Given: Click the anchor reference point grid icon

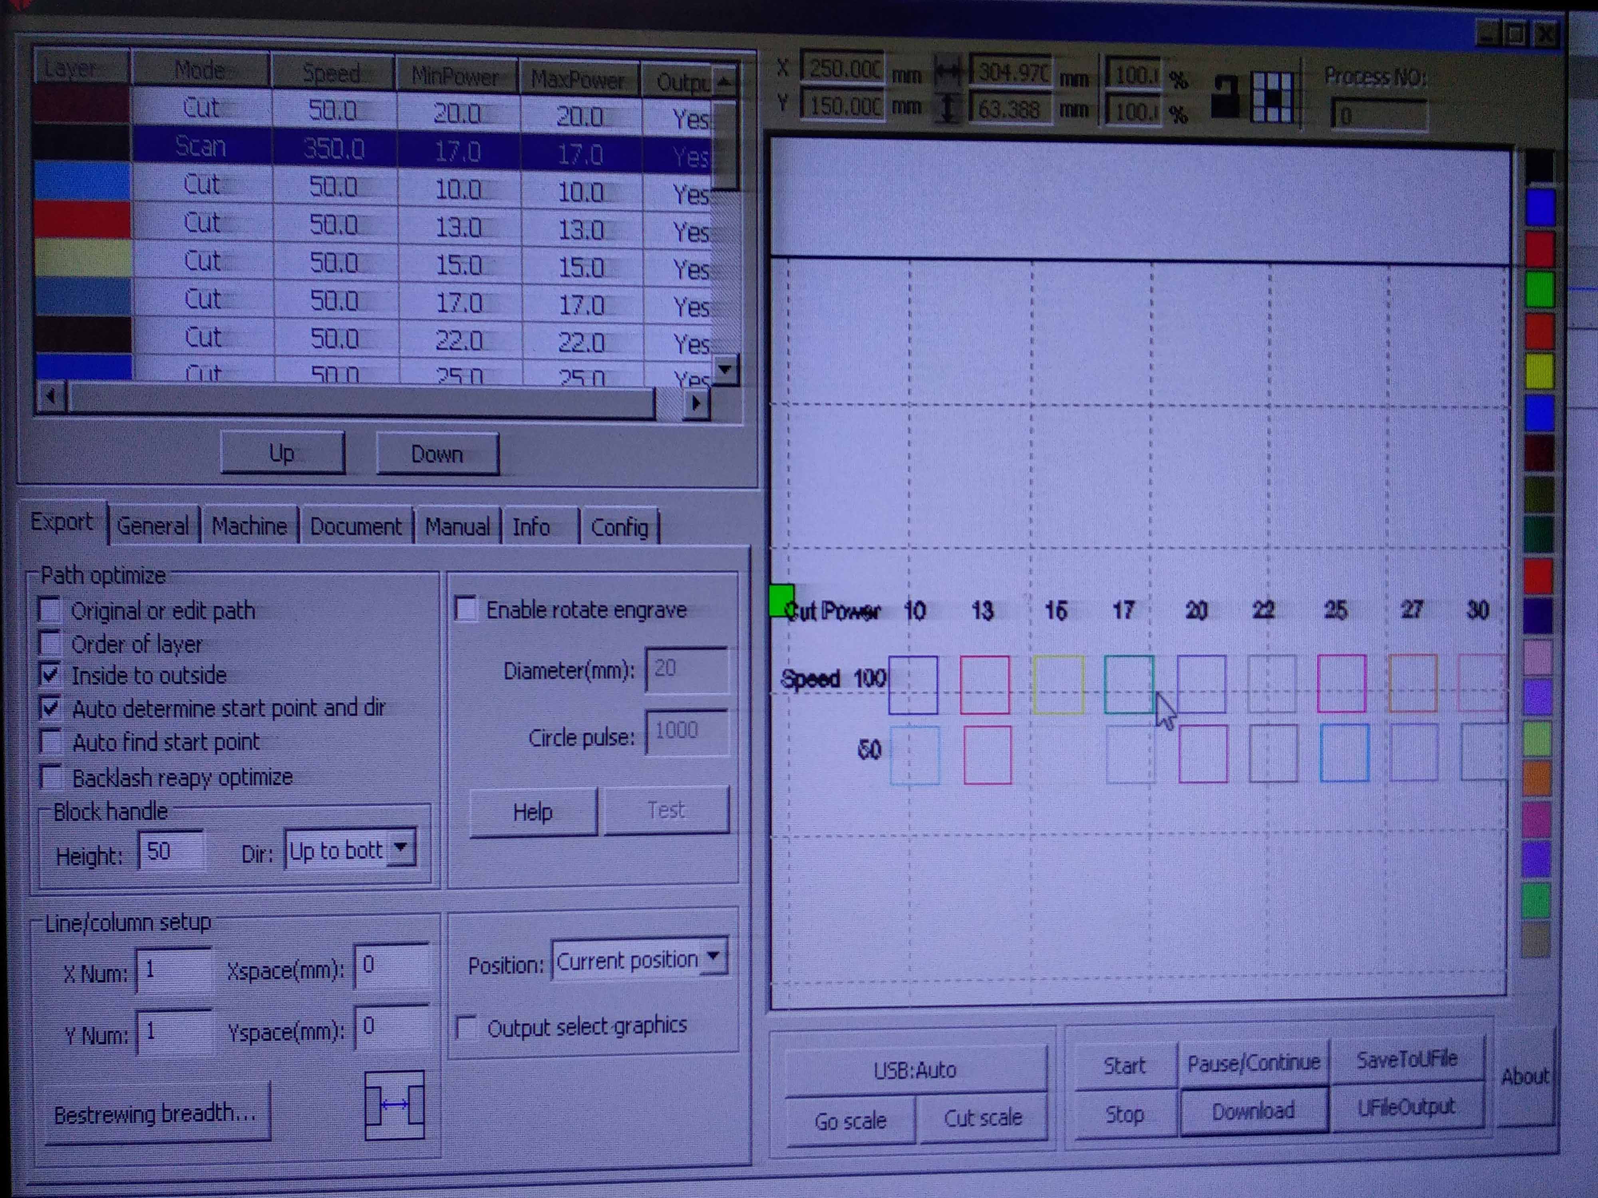Looking at the screenshot, I should click(x=1273, y=97).
